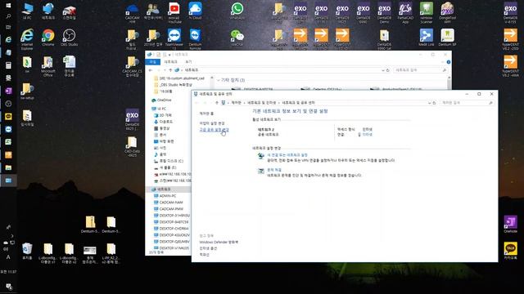This screenshot has width=524, height=294.
Task: Click the '새 연결 또는 네트워크 설정' link
Action: pos(287,155)
